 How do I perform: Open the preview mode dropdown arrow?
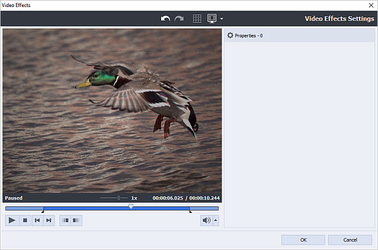(x=222, y=19)
